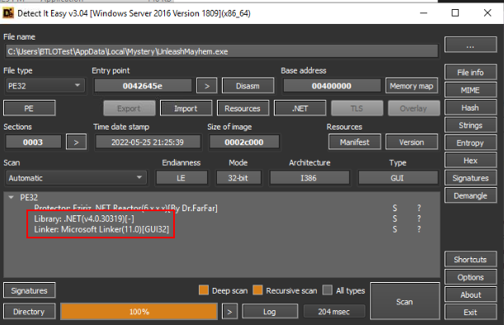The width and height of the screenshot is (504, 325).
Task: Open the Import table
Action: (x=186, y=108)
